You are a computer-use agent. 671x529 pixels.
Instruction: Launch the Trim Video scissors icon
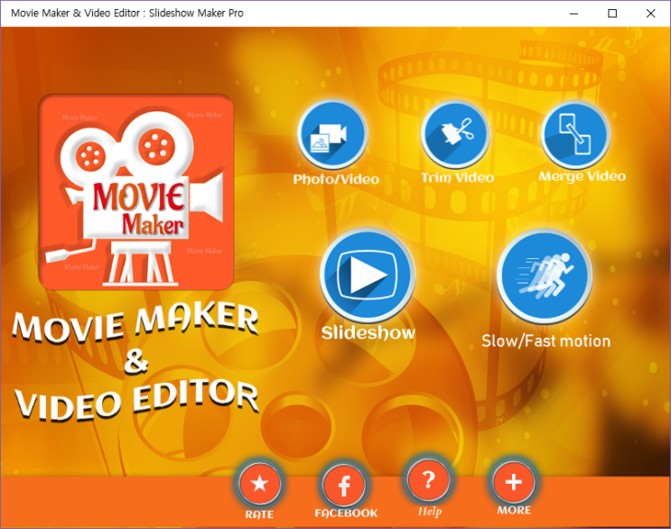(x=455, y=135)
